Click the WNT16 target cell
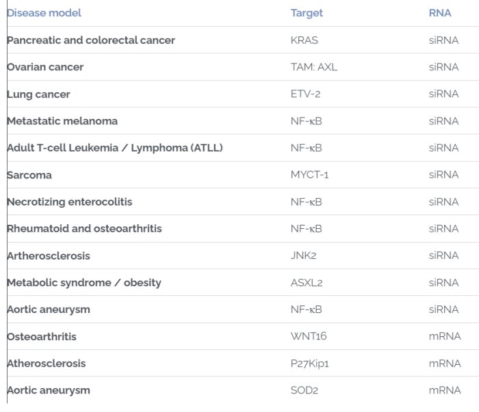The height and width of the screenshot is (412, 479). pos(307,336)
